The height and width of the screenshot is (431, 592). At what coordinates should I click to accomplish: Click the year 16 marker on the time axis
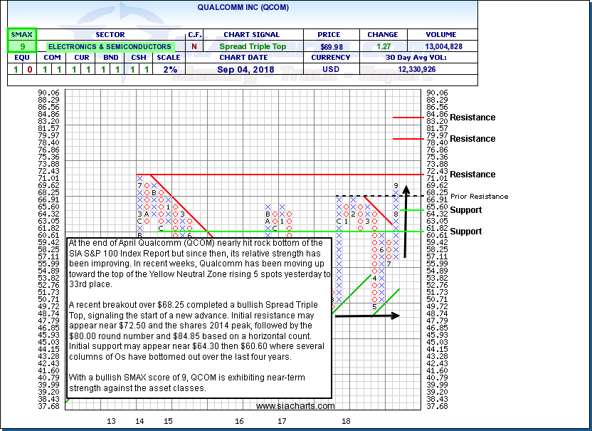coord(239,422)
